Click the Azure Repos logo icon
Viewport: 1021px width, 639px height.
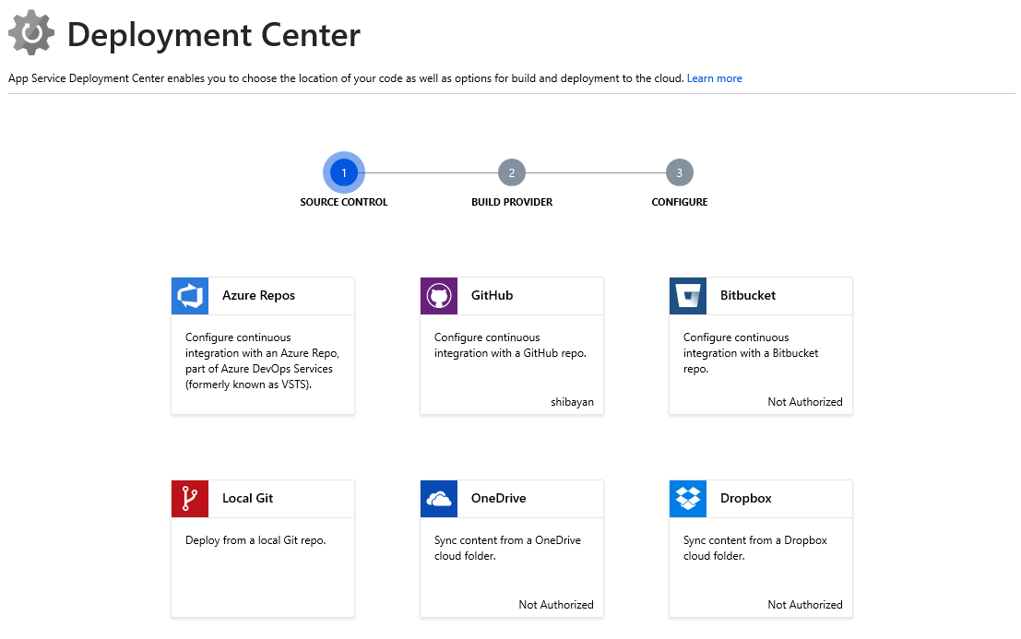coord(189,296)
